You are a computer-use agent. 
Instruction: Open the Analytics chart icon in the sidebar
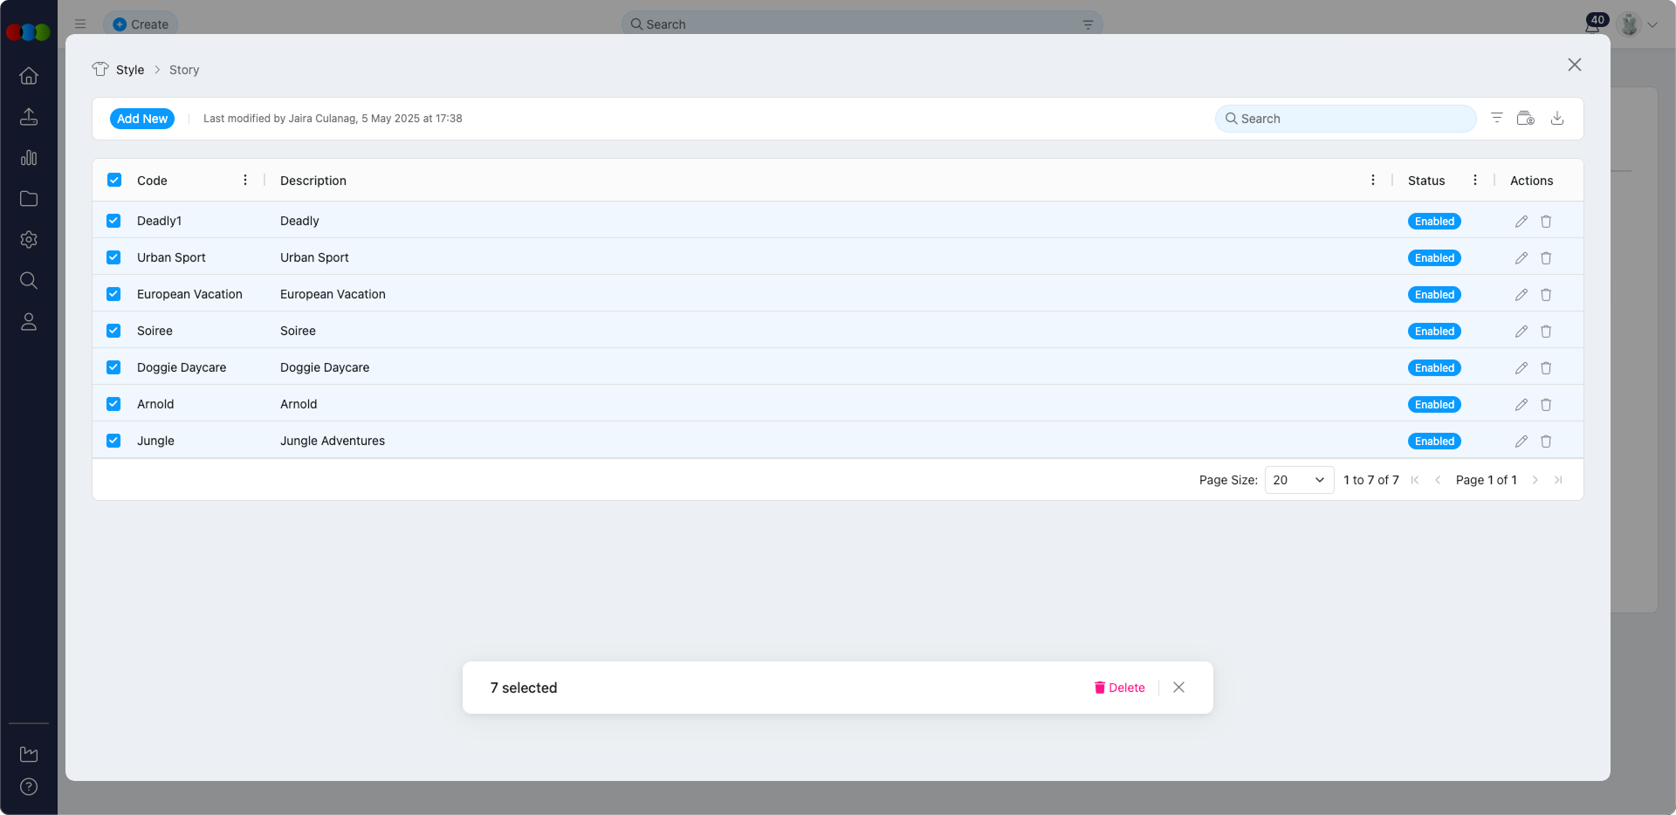29,158
